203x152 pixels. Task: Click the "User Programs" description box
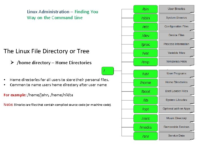click(176, 74)
